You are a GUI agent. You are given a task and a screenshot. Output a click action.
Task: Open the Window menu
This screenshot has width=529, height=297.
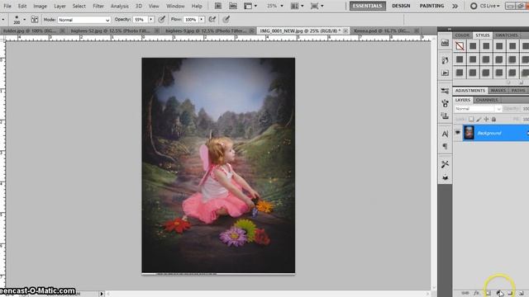tap(175, 6)
